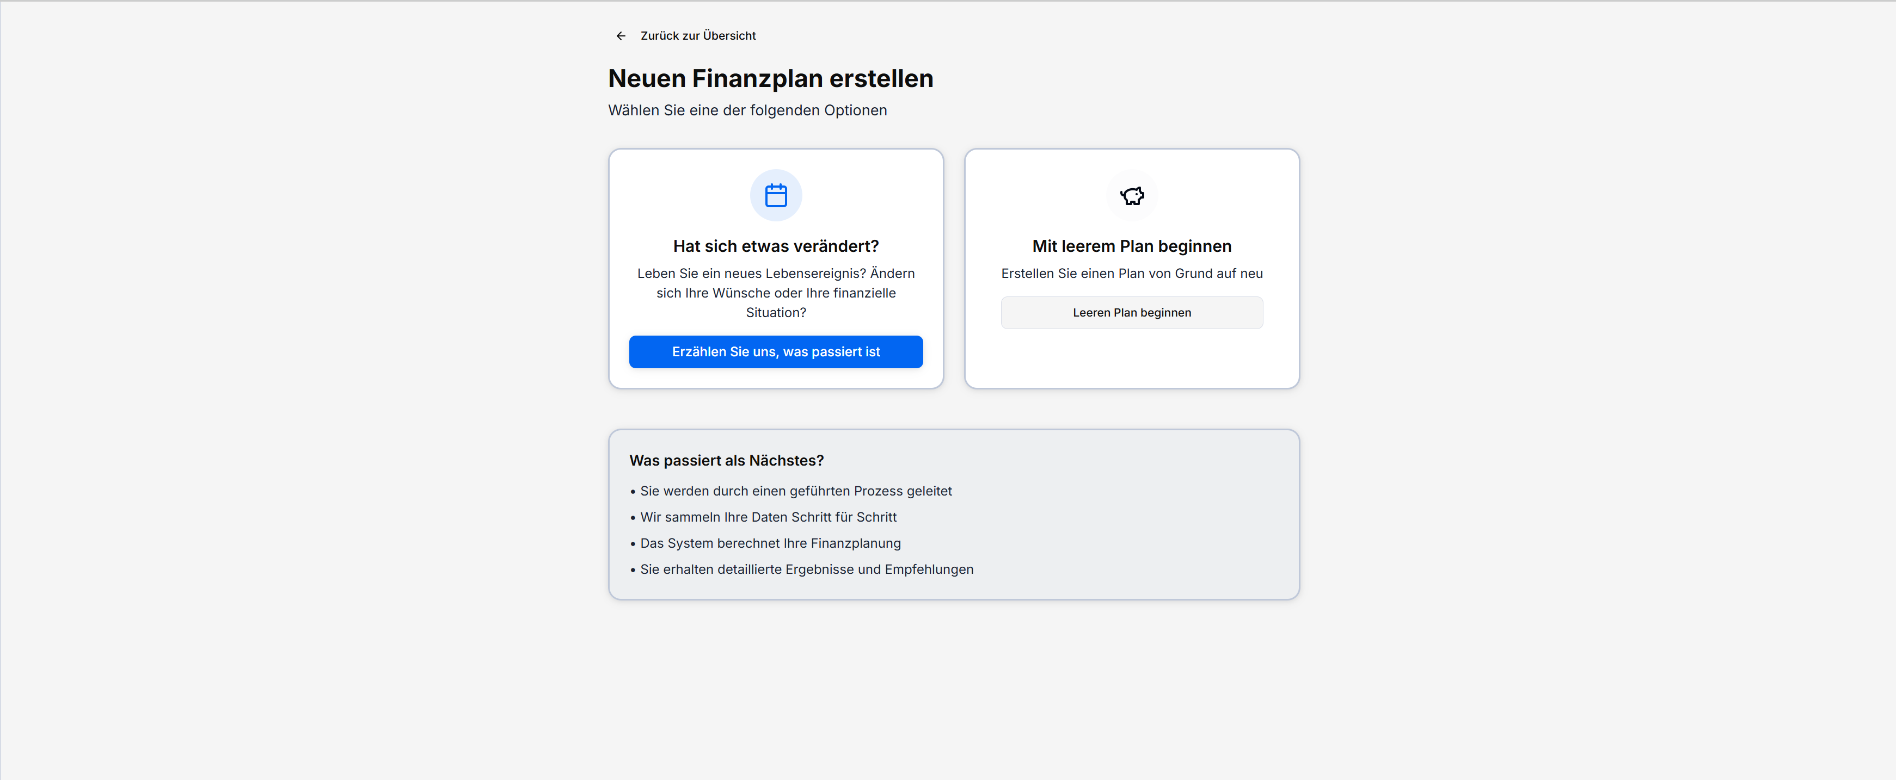Start Leeren Plan beginnen

tap(1131, 312)
